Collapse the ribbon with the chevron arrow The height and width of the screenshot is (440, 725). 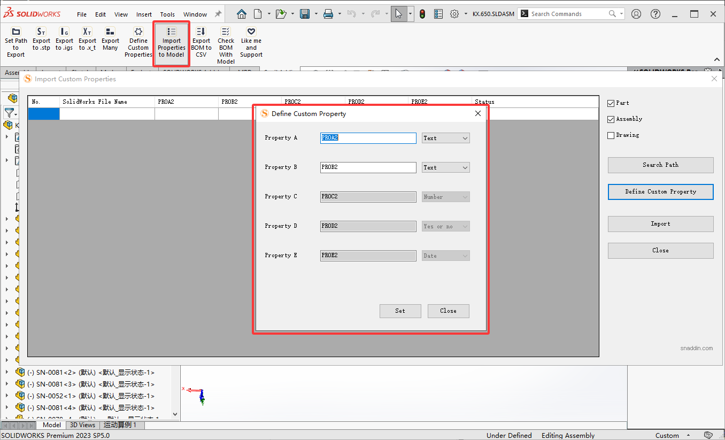click(717, 59)
